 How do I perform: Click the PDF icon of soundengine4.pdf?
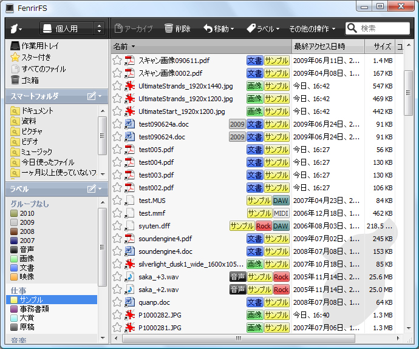[129, 239]
